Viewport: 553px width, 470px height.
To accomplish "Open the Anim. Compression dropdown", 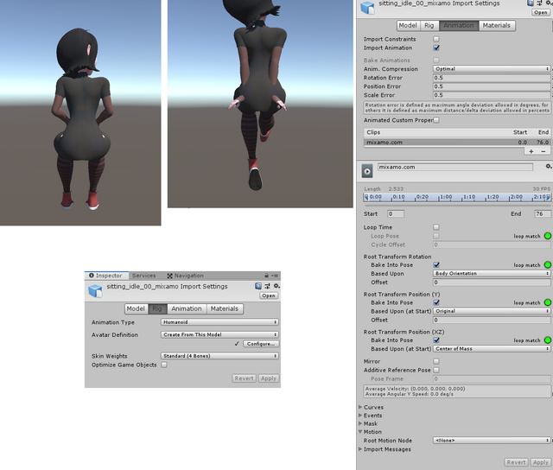I will pos(491,69).
